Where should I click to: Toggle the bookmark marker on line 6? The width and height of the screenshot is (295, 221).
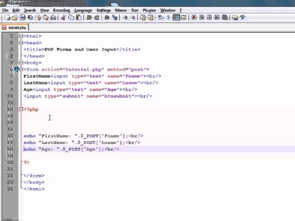point(17,69)
